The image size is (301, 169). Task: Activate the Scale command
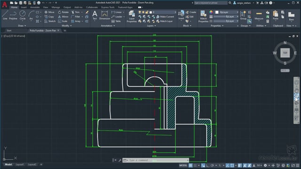tap(63, 21)
